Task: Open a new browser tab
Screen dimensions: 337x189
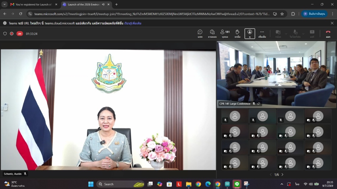Action: [x=116, y=4]
